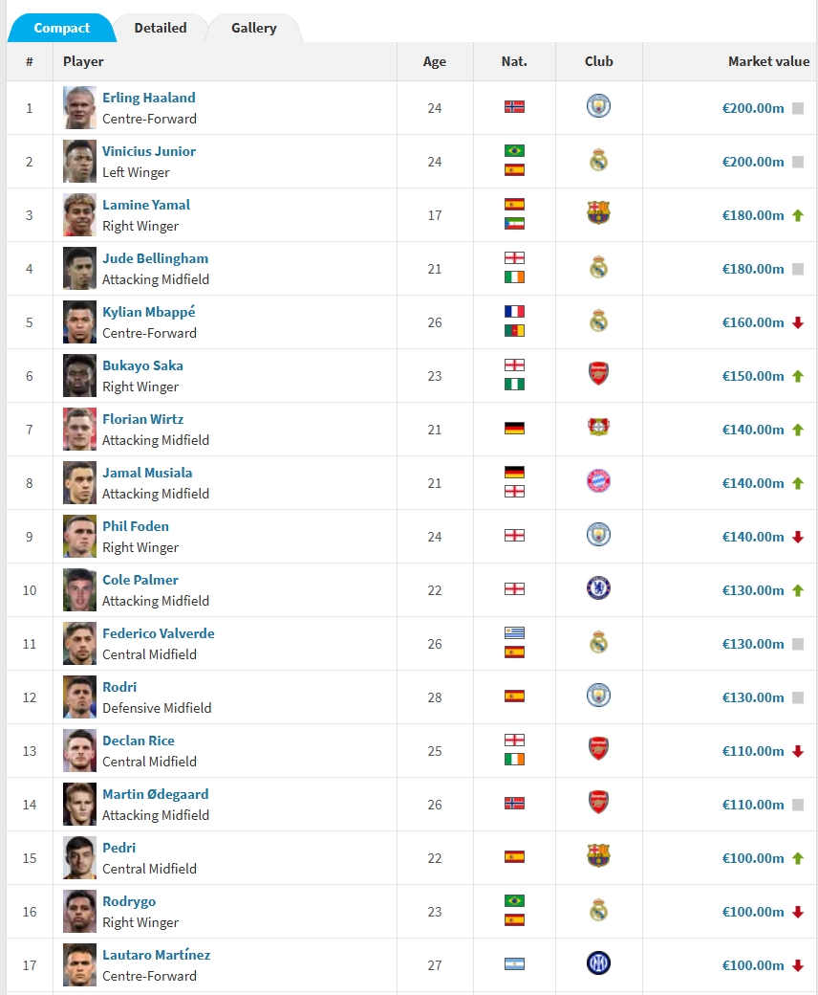Click the Norway flag in Haaland's row
The height and width of the screenshot is (995, 818).
514,107
